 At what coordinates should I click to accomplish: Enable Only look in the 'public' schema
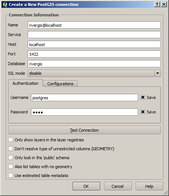coord(11,158)
